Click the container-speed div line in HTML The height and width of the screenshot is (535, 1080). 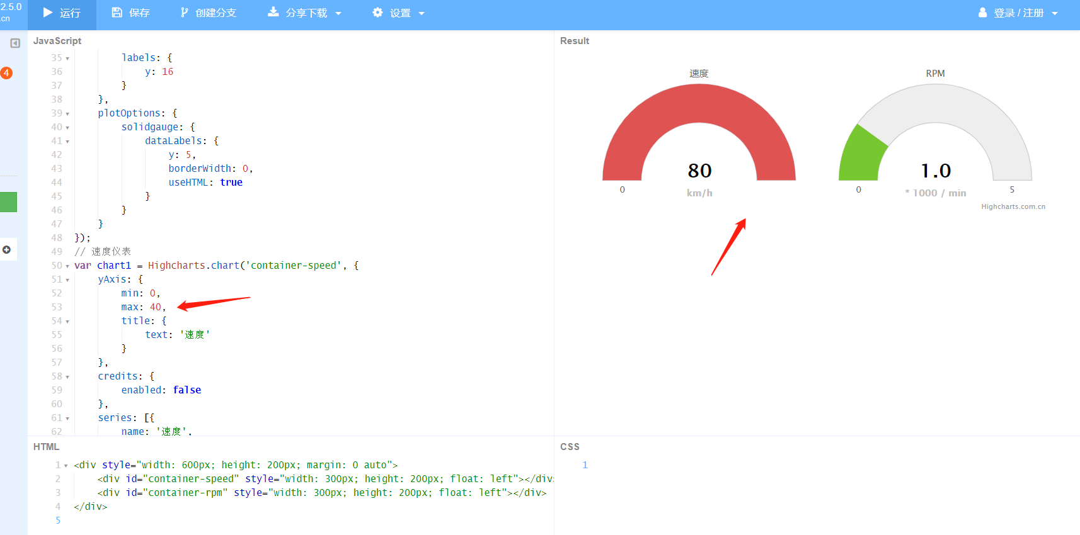(325, 479)
